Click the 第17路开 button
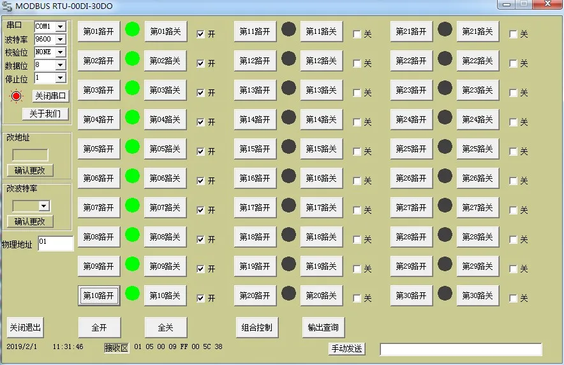The image size is (564, 365). pos(255,207)
